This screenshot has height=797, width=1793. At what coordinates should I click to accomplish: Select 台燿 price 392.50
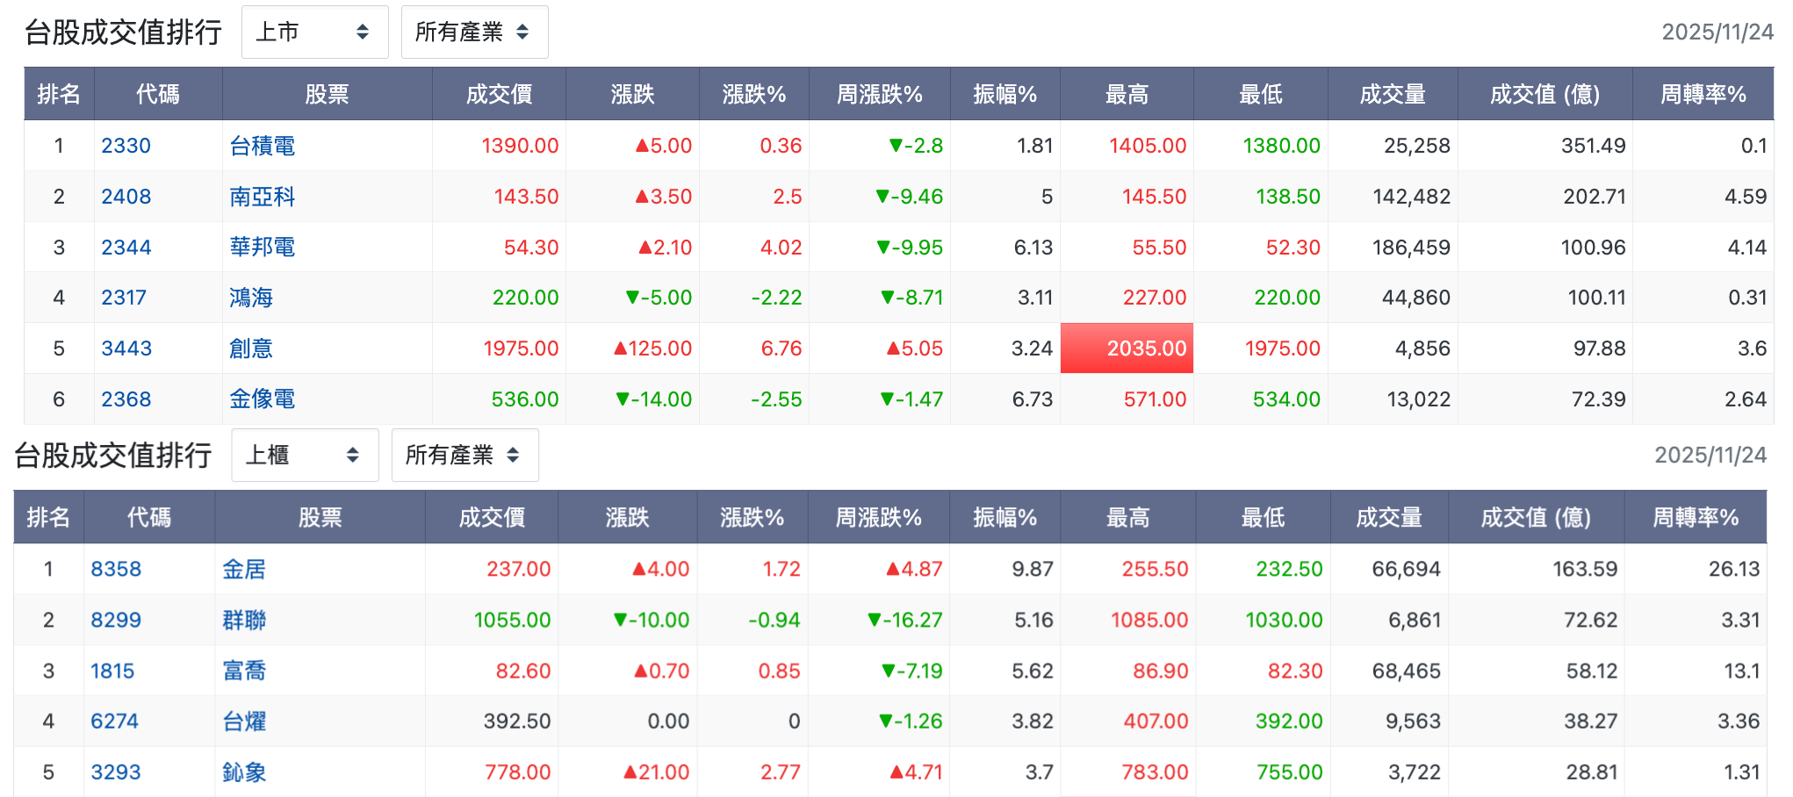[x=517, y=722]
